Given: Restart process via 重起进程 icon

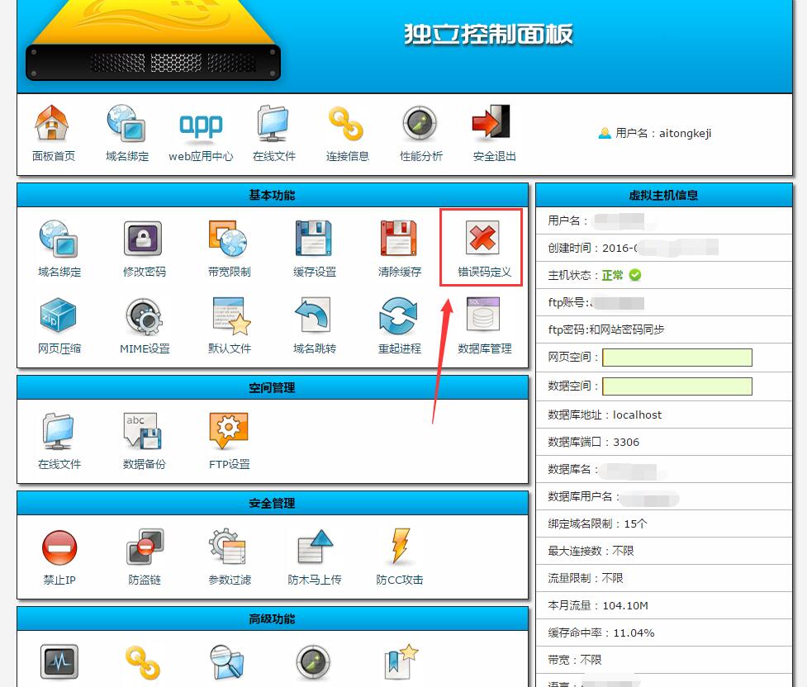Looking at the screenshot, I should [x=399, y=316].
